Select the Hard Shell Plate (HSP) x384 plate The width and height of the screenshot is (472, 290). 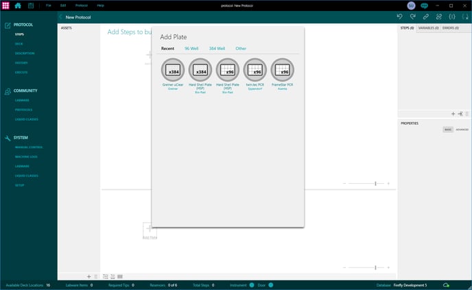pyautogui.click(x=200, y=70)
